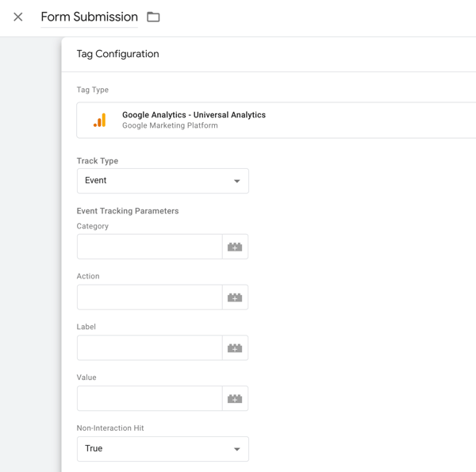Click the Google Marketing Platform subtitle

(x=170, y=125)
